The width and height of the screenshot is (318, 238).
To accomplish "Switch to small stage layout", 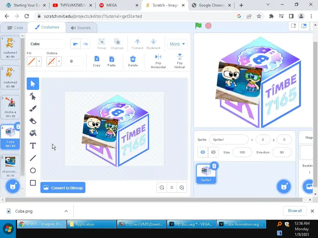I will [x=293, y=26].
